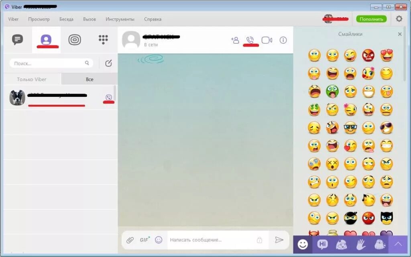This screenshot has height=257, width=411.
Task: Open the Инструменты menu
Action: [120, 19]
